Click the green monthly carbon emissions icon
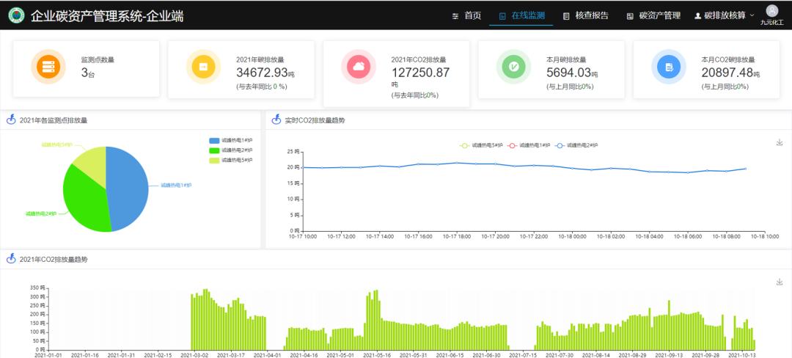 pos(514,67)
